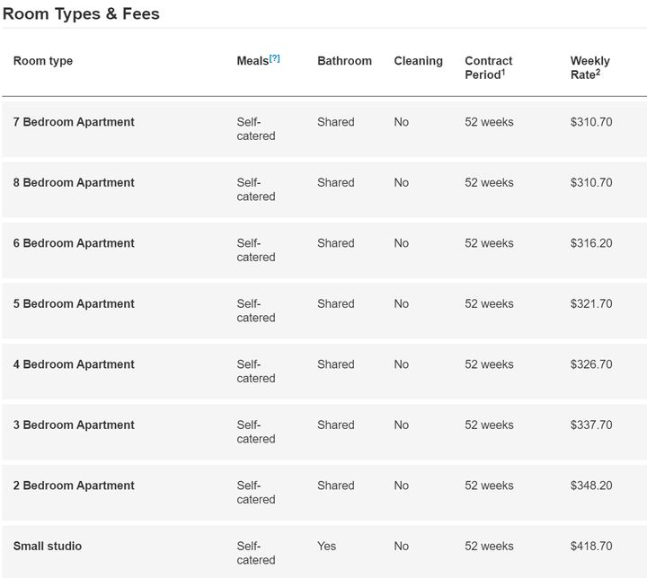
Task: Click the $348.20 weekly rate value
Action: (x=591, y=486)
